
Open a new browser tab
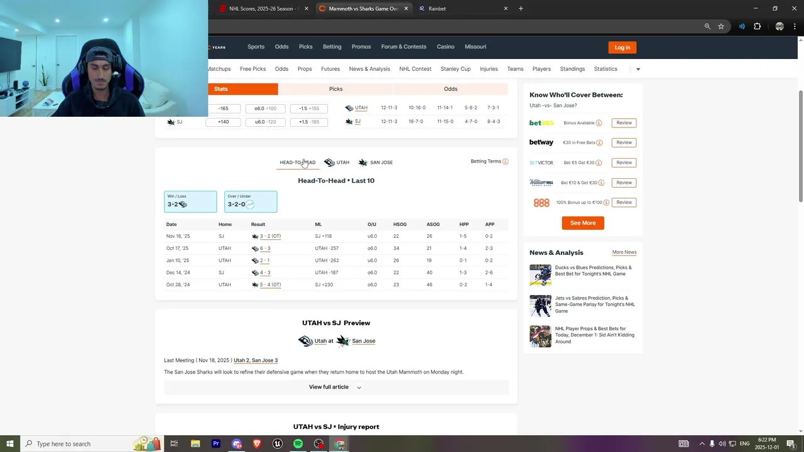click(521, 8)
